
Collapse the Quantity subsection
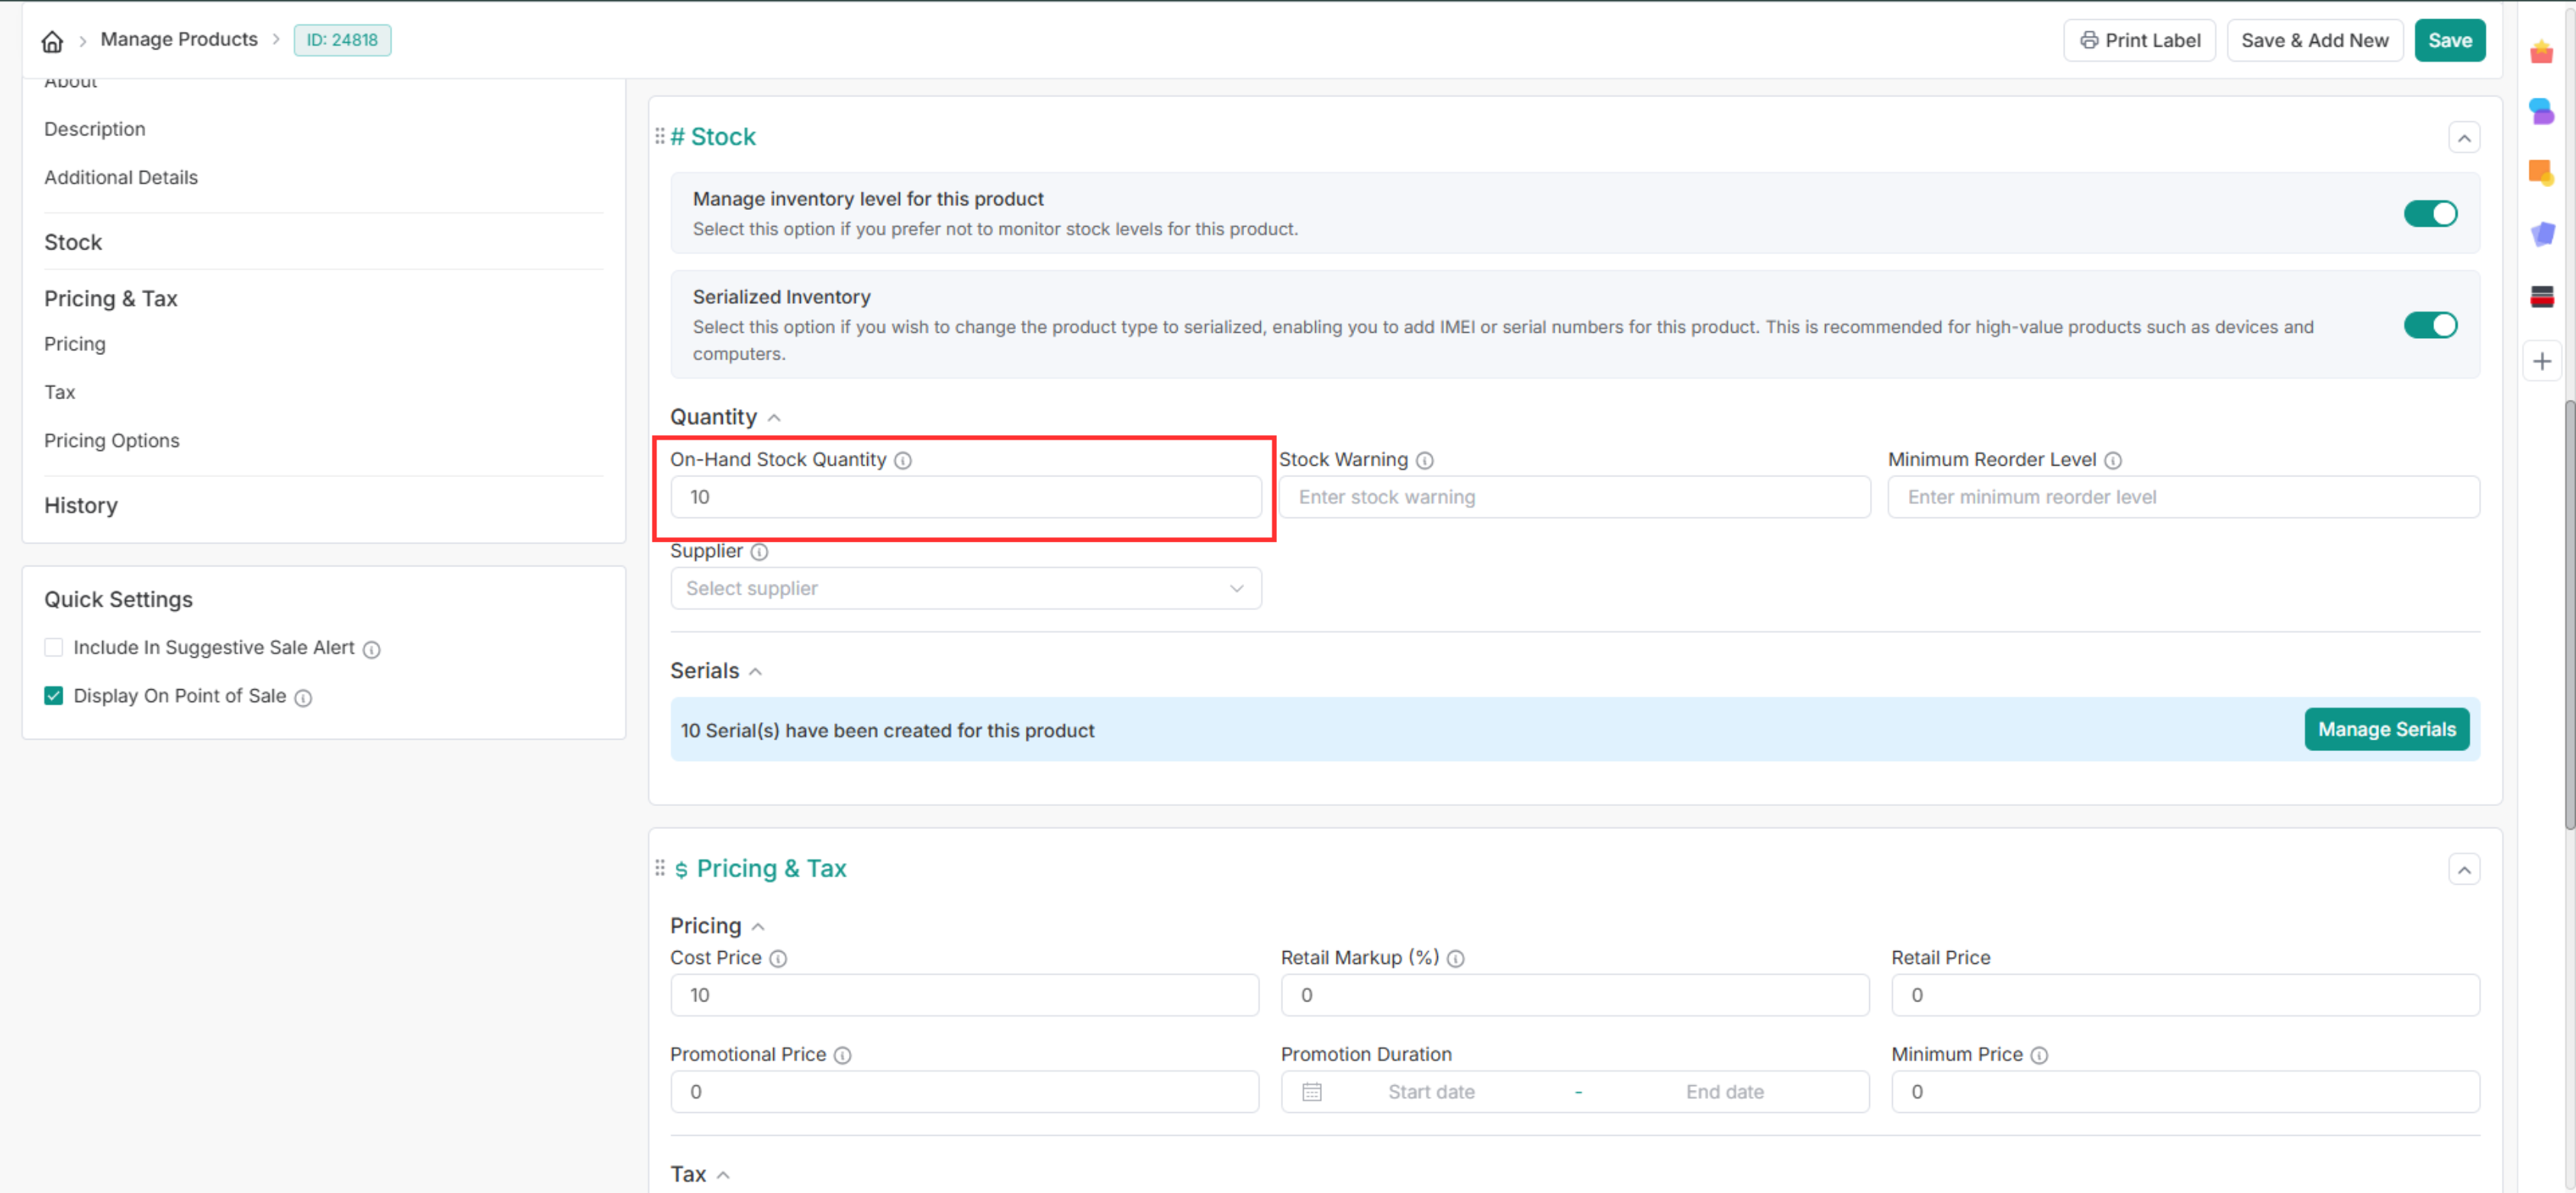click(774, 418)
